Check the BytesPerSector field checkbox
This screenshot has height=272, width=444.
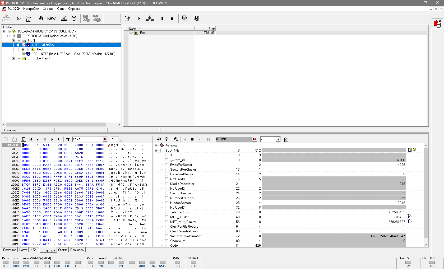(x=166, y=165)
